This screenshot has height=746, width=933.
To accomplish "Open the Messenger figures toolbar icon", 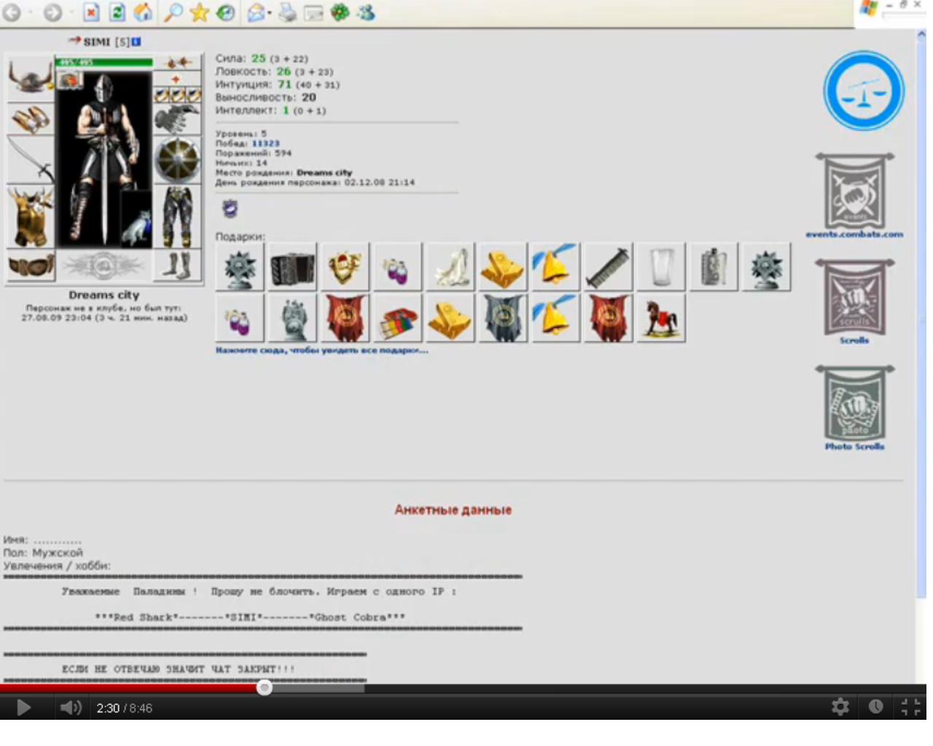I will 366,12.
